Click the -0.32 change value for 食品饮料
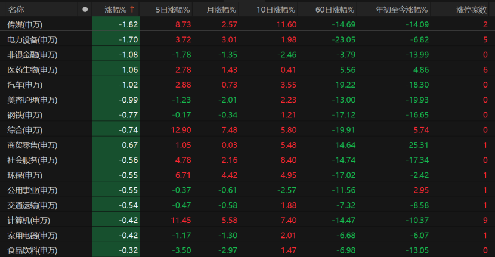 click(x=128, y=250)
